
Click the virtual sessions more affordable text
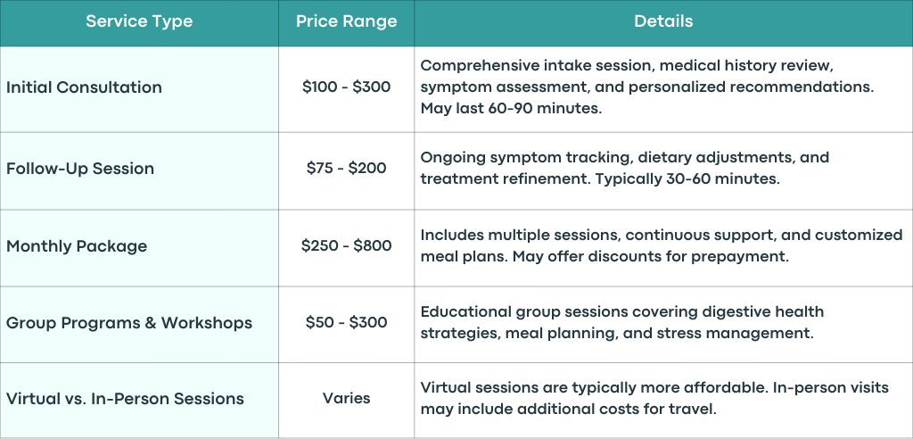click(654, 399)
